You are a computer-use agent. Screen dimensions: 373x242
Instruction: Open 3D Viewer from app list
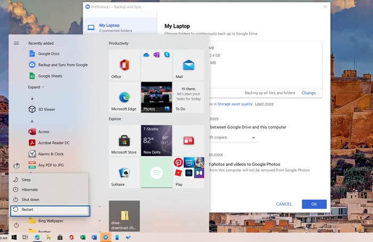tap(46, 109)
